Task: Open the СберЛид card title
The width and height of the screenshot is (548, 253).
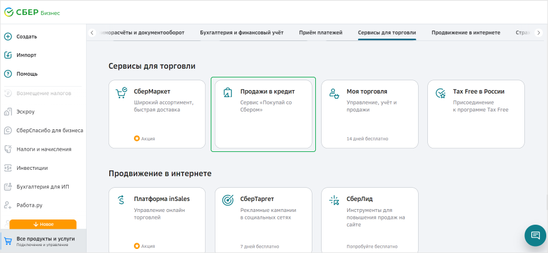Action: coord(360,199)
